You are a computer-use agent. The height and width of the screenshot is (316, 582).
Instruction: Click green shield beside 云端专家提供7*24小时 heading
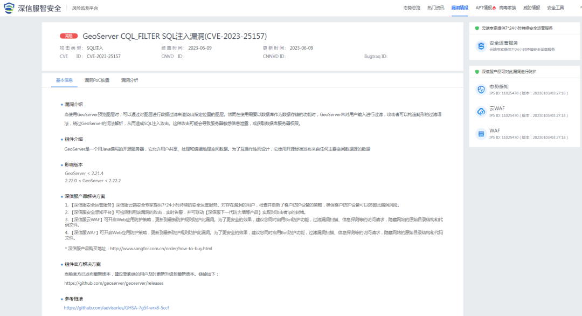point(477,28)
